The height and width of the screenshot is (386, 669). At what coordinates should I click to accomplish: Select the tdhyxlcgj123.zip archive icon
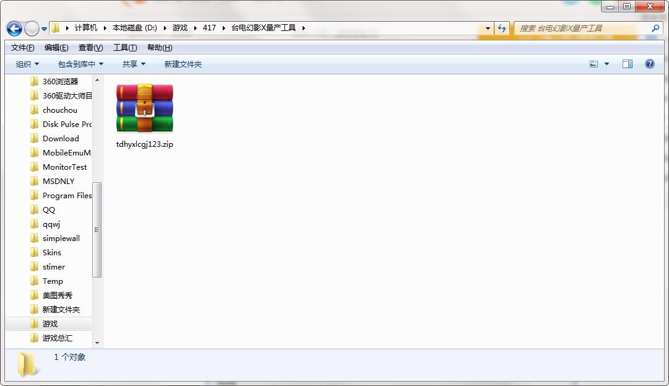pos(145,108)
